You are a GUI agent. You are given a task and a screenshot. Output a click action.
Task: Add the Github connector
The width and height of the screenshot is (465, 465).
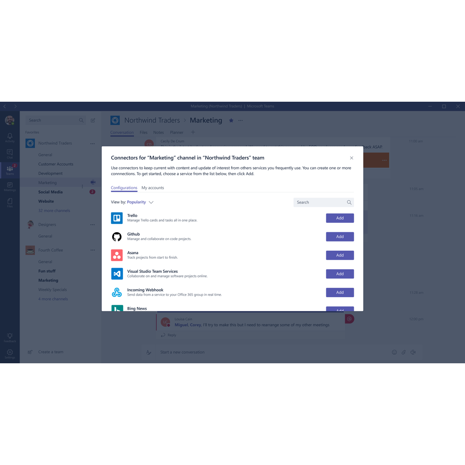point(340,236)
